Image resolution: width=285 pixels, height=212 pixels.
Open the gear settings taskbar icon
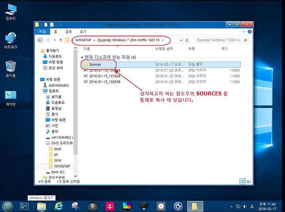(161, 206)
